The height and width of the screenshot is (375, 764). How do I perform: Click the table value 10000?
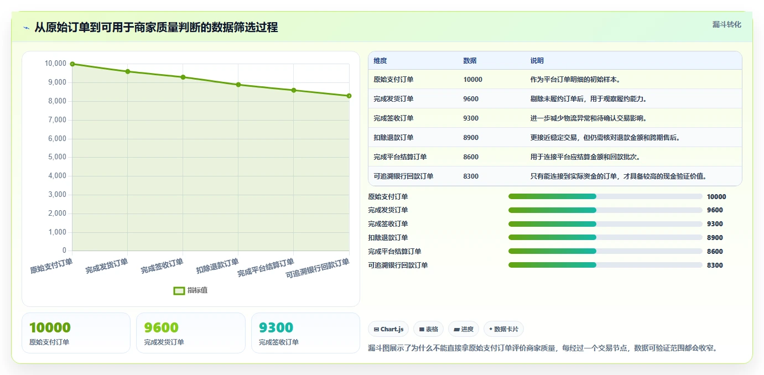coord(473,80)
